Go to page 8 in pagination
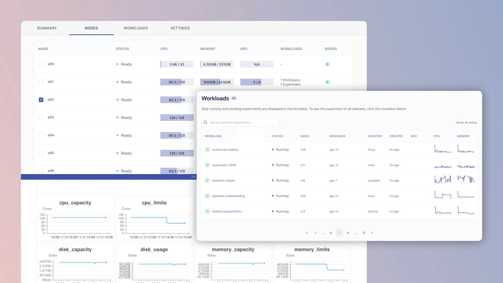Screen dimensions: 503x283 (x=348, y=233)
